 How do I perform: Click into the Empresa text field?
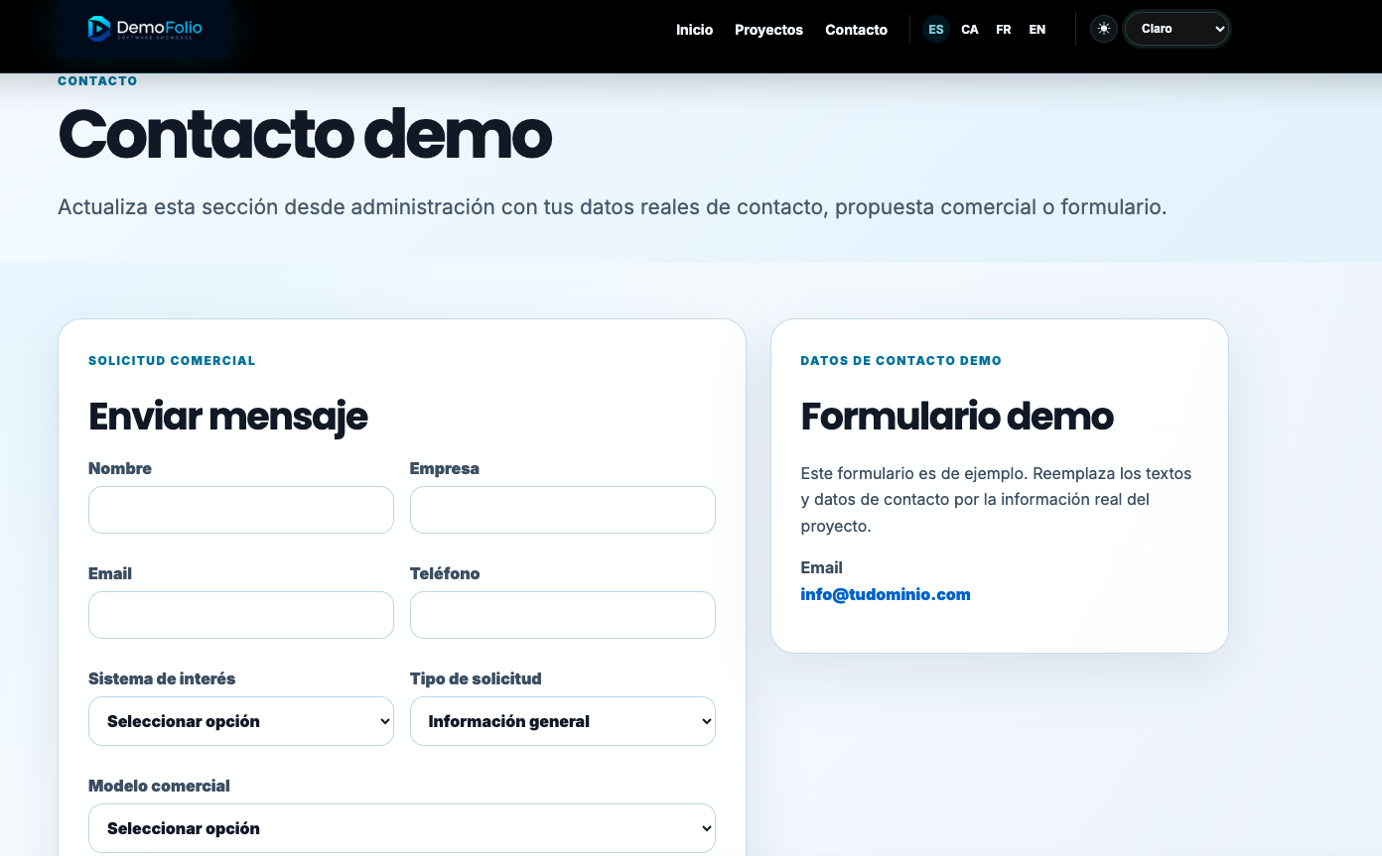click(563, 510)
